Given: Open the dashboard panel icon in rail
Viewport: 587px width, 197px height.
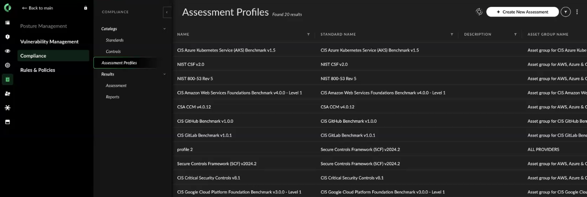Looking at the screenshot, I should (x=7, y=22).
